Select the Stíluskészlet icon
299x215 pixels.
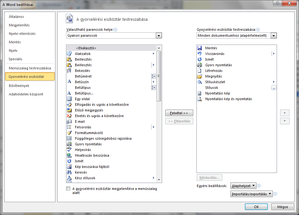[x=200, y=82]
